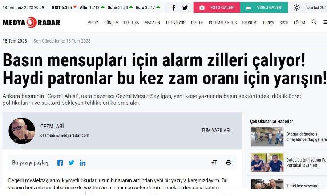The width and height of the screenshot is (327, 195).
Task: Select the MAGAZİN menu item
Action: (x=152, y=23)
